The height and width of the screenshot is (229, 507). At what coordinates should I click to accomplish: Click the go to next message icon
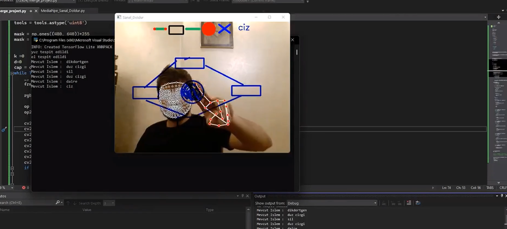pyautogui.click(x=399, y=203)
